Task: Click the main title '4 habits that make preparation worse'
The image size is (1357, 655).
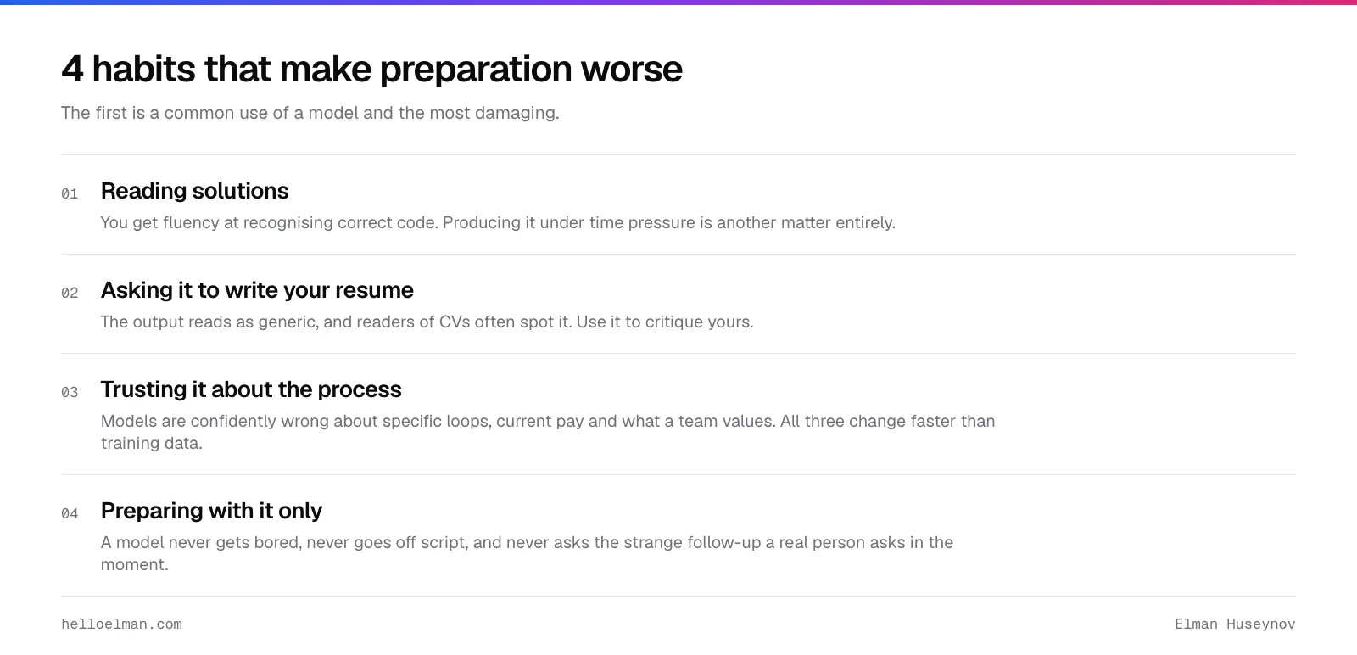Action: [371, 69]
